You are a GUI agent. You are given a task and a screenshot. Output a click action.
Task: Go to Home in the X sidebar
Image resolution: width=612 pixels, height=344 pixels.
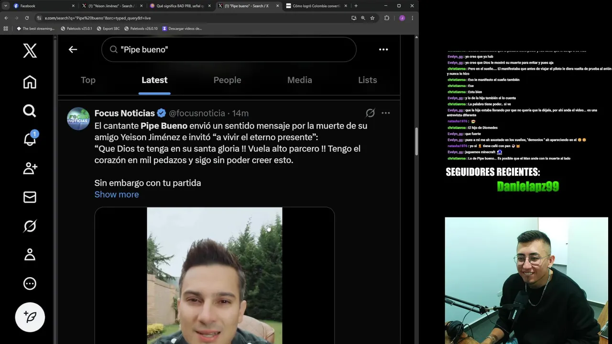pyautogui.click(x=30, y=82)
